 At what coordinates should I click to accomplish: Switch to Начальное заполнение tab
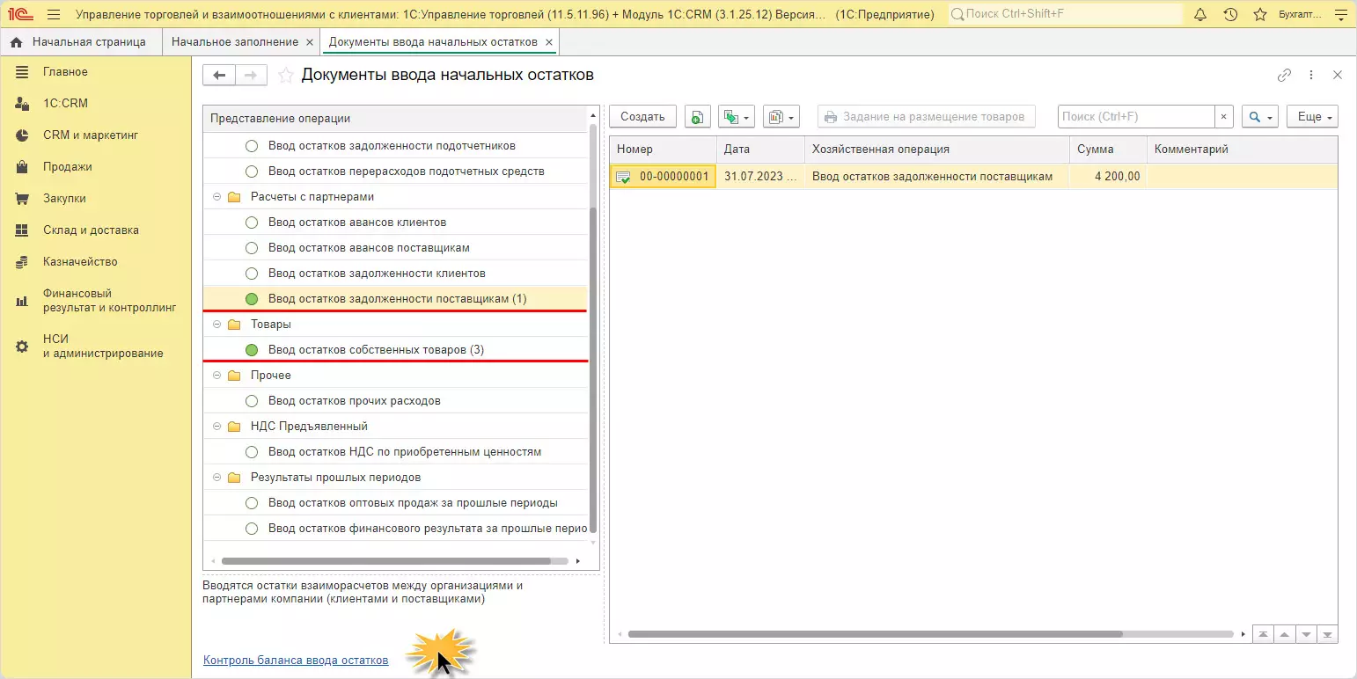click(x=235, y=42)
